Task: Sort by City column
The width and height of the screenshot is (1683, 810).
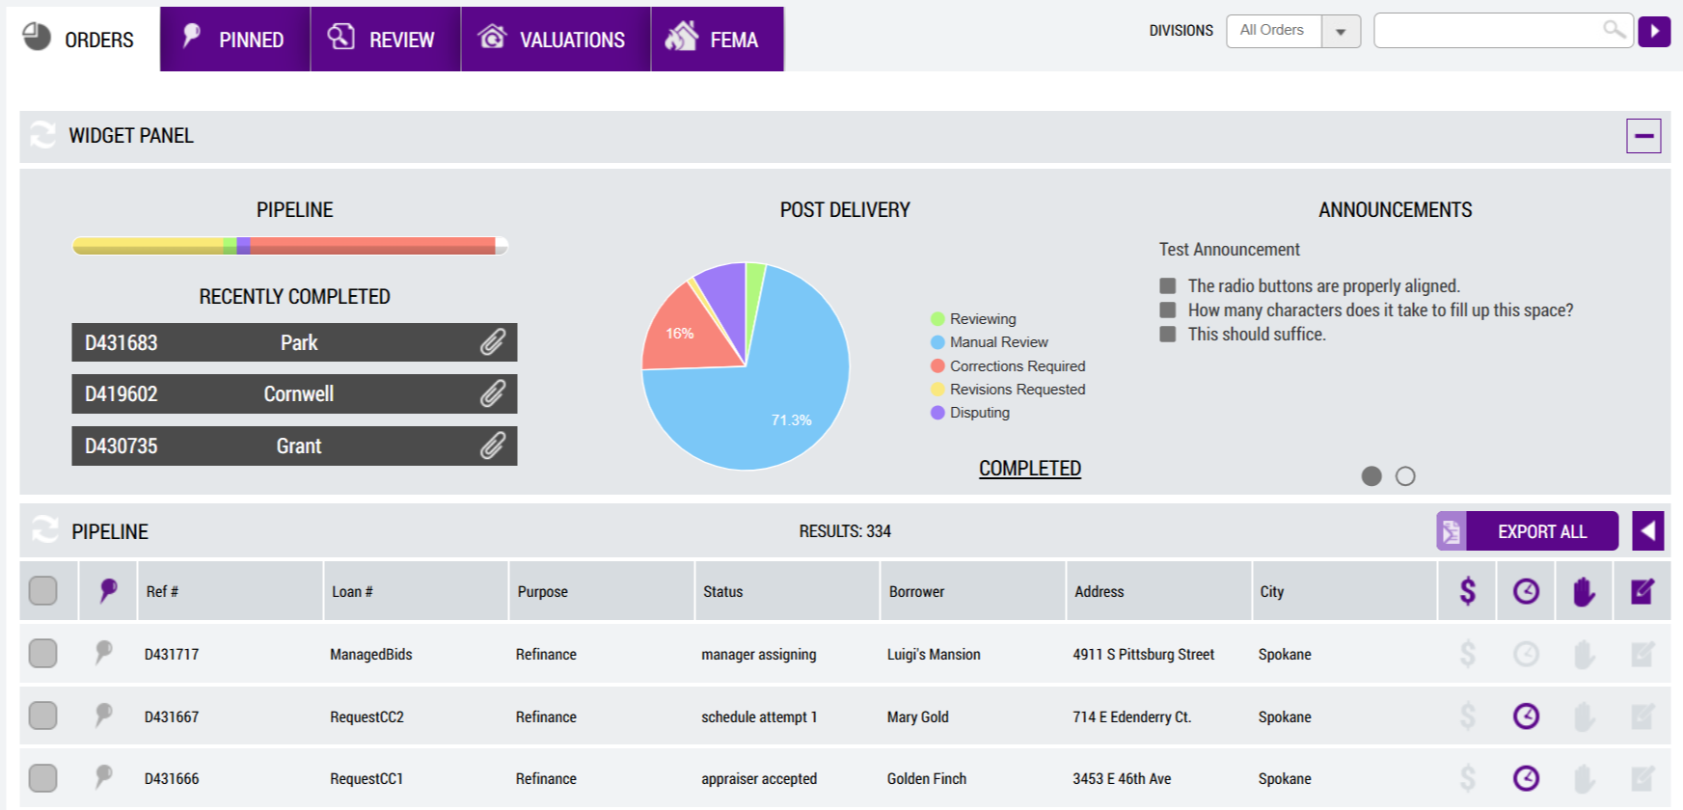Action: click(1271, 591)
